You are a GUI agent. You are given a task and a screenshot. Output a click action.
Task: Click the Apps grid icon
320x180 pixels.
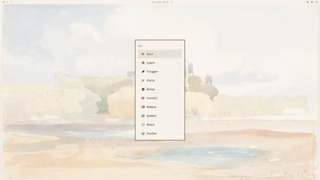coord(143,54)
